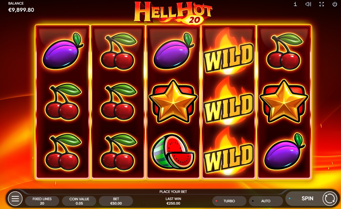Viewport: 341px width, 209px height.
Task: Toggle Auto spin mode
Action: click(x=266, y=201)
